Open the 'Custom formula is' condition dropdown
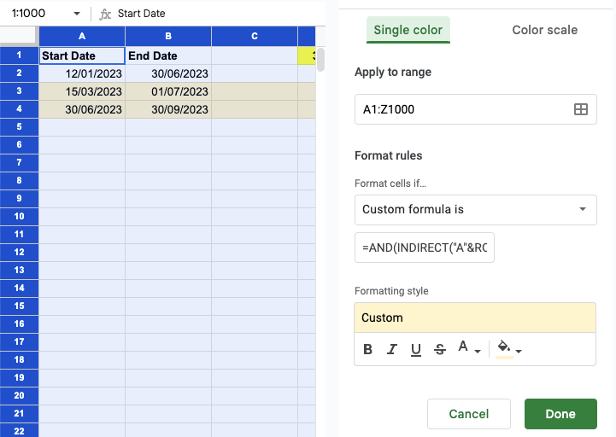Screen dimensions: 616x437 [x=475, y=210]
